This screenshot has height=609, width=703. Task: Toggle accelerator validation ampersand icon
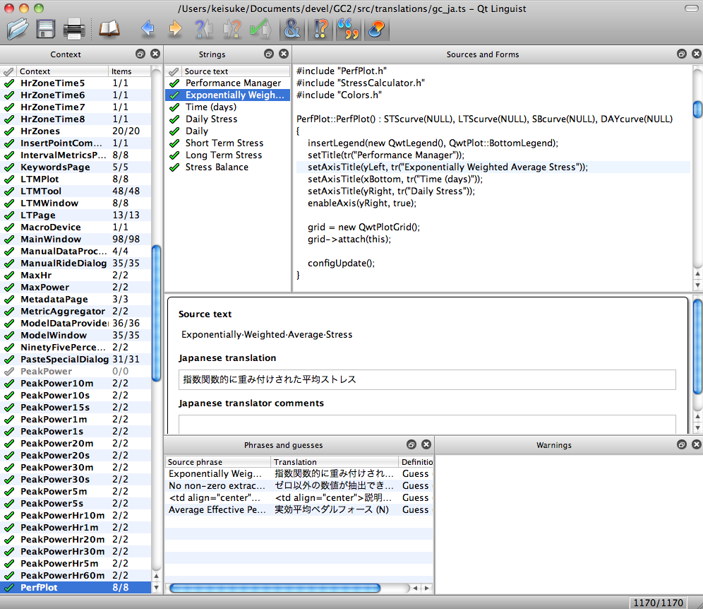(292, 29)
